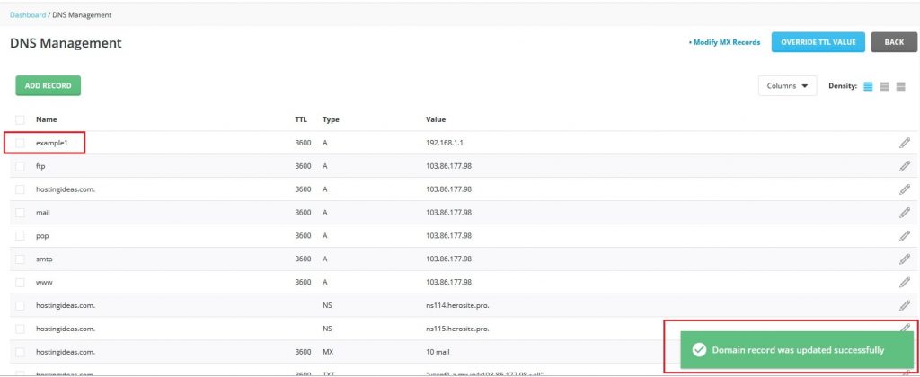Check the example1 row checkbox

(20, 143)
